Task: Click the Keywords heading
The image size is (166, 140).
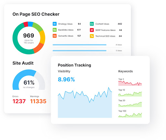Action: 125,71
